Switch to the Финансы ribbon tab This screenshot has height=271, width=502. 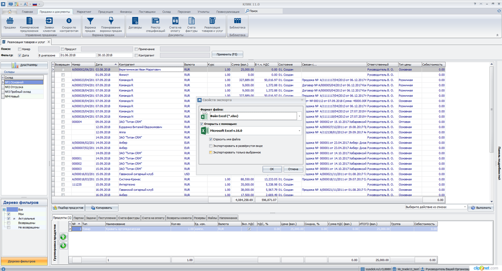pos(126,12)
